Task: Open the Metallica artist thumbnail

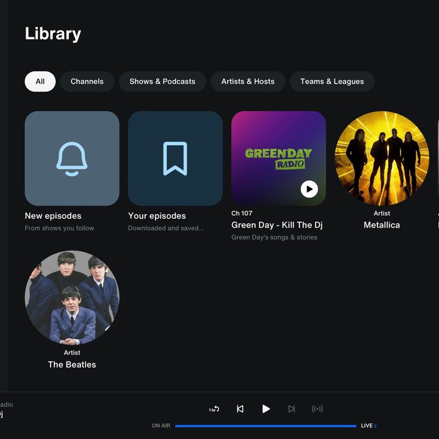Action: tap(382, 159)
